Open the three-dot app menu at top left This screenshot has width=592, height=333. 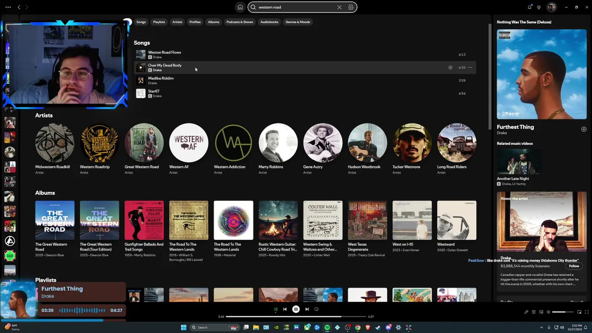pyautogui.click(x=8, y=7)
